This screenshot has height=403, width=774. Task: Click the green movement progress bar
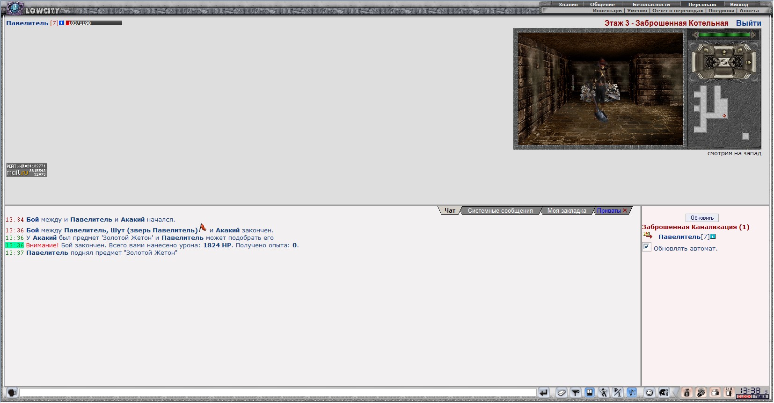point(724,35)
